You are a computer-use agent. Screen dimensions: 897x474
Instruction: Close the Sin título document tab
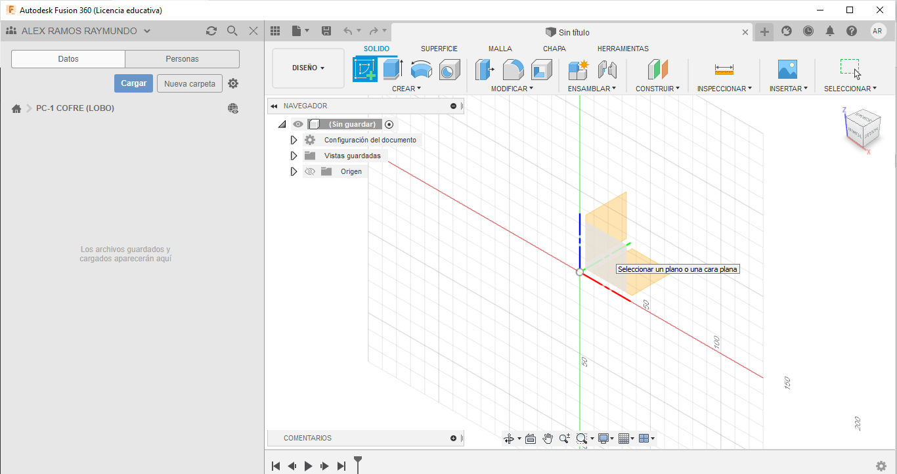click(745, 32)
